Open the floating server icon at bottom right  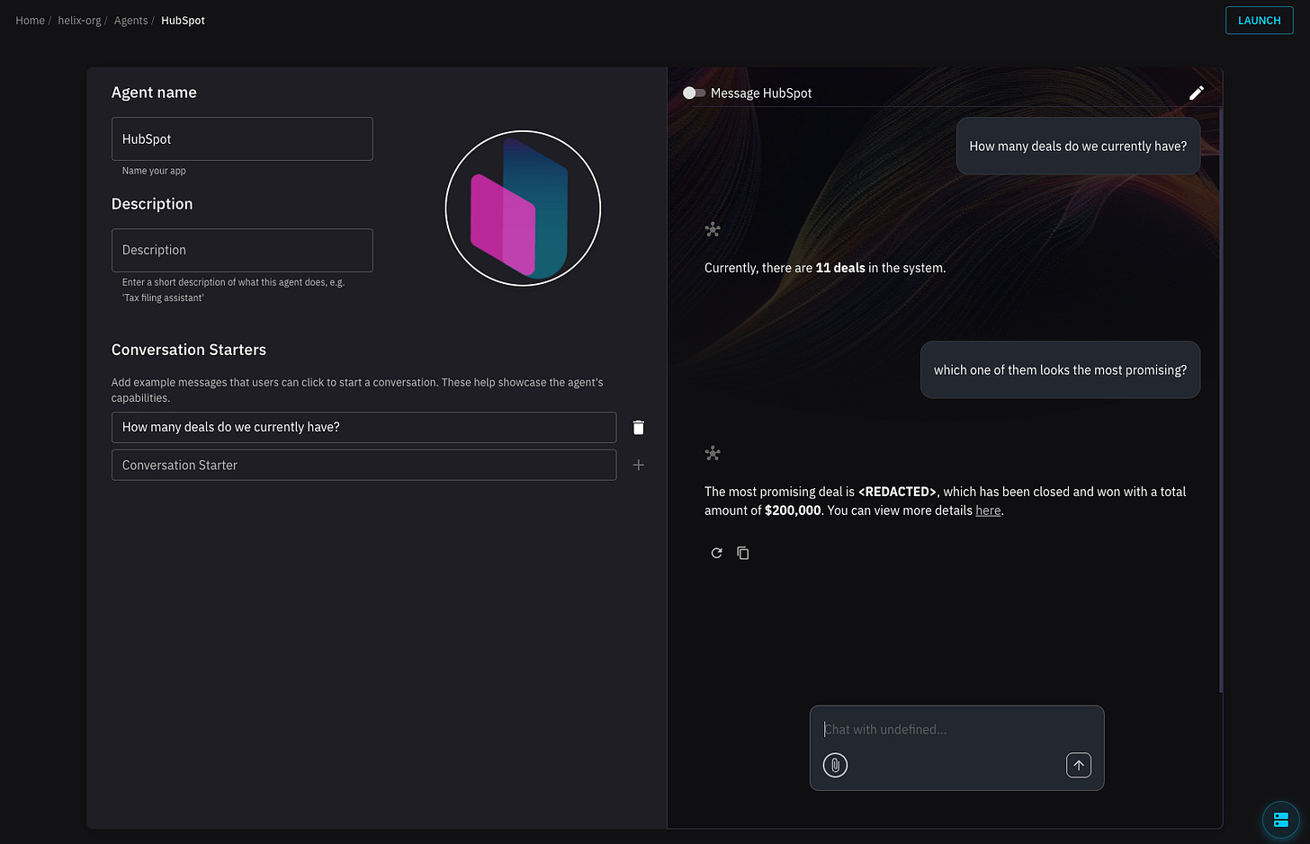pos(1280,819)
